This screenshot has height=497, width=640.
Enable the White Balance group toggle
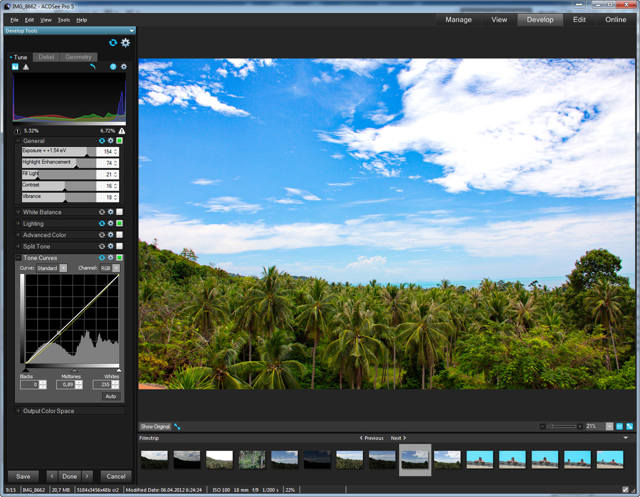click(x=119, y=212)
